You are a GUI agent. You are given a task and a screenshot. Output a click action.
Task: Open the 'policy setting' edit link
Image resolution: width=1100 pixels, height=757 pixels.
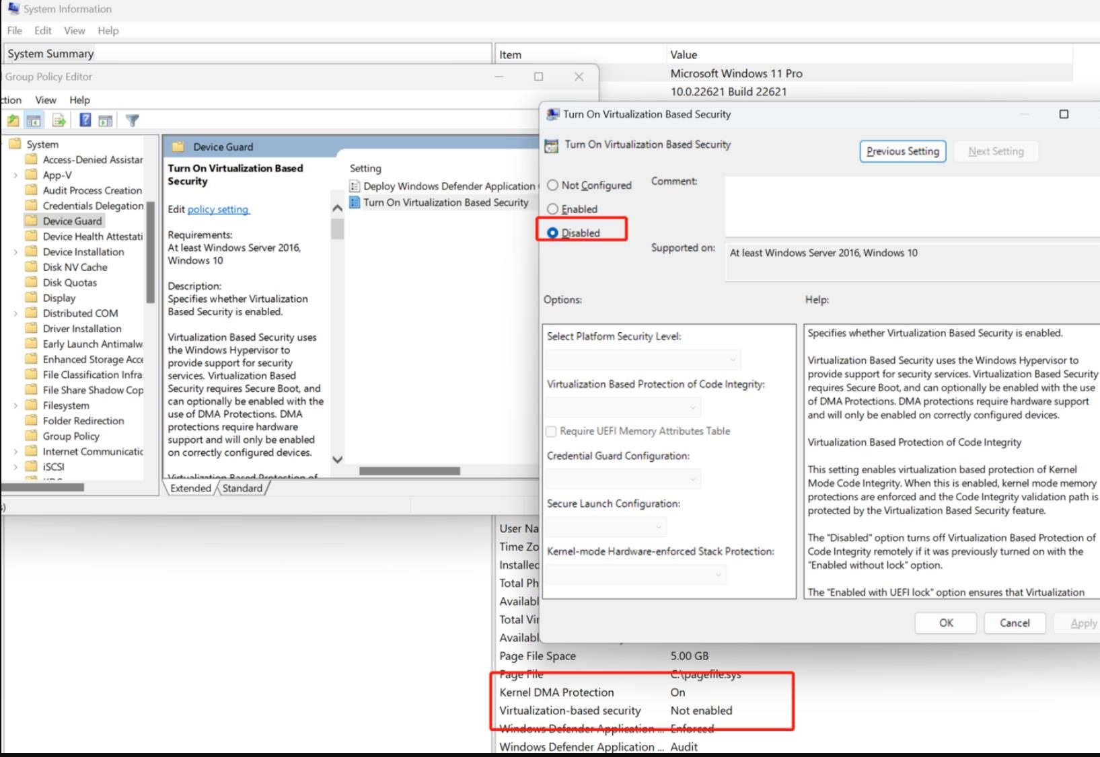click(218, 209)
